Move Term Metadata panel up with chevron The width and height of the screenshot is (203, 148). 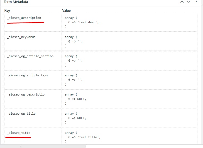coord(182,2)
